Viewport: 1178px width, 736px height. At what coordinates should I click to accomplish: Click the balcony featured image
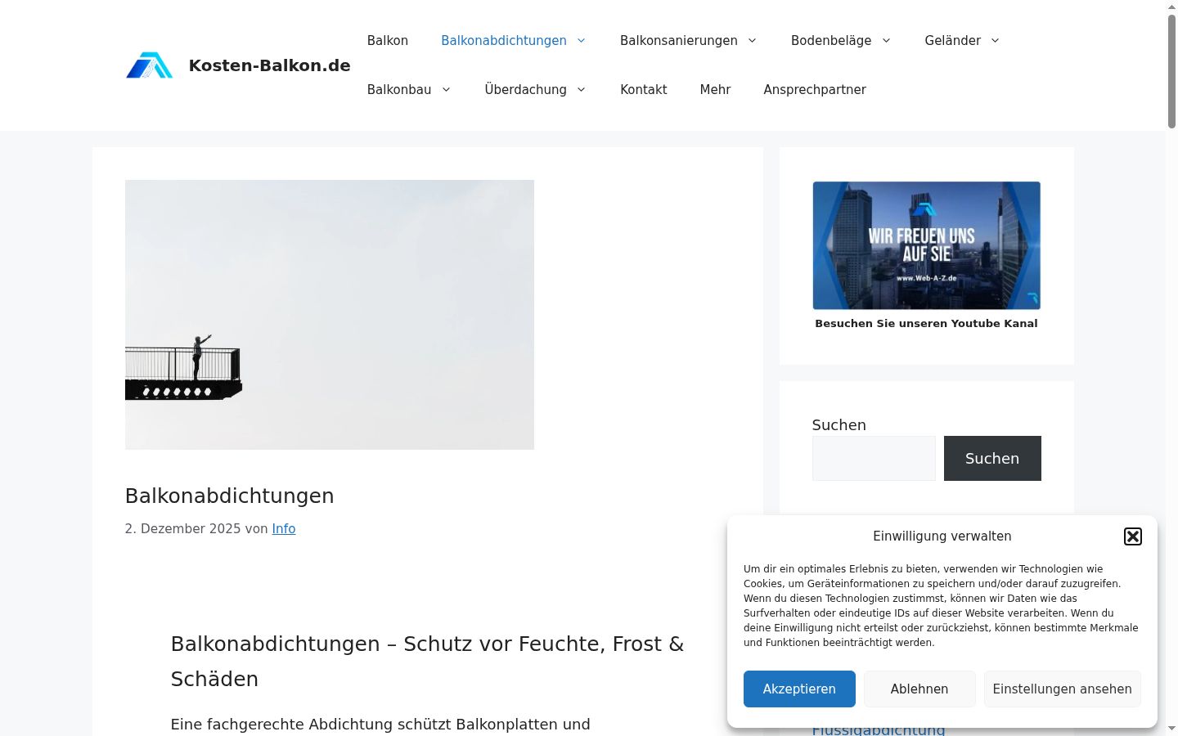[x=330, y=315]
